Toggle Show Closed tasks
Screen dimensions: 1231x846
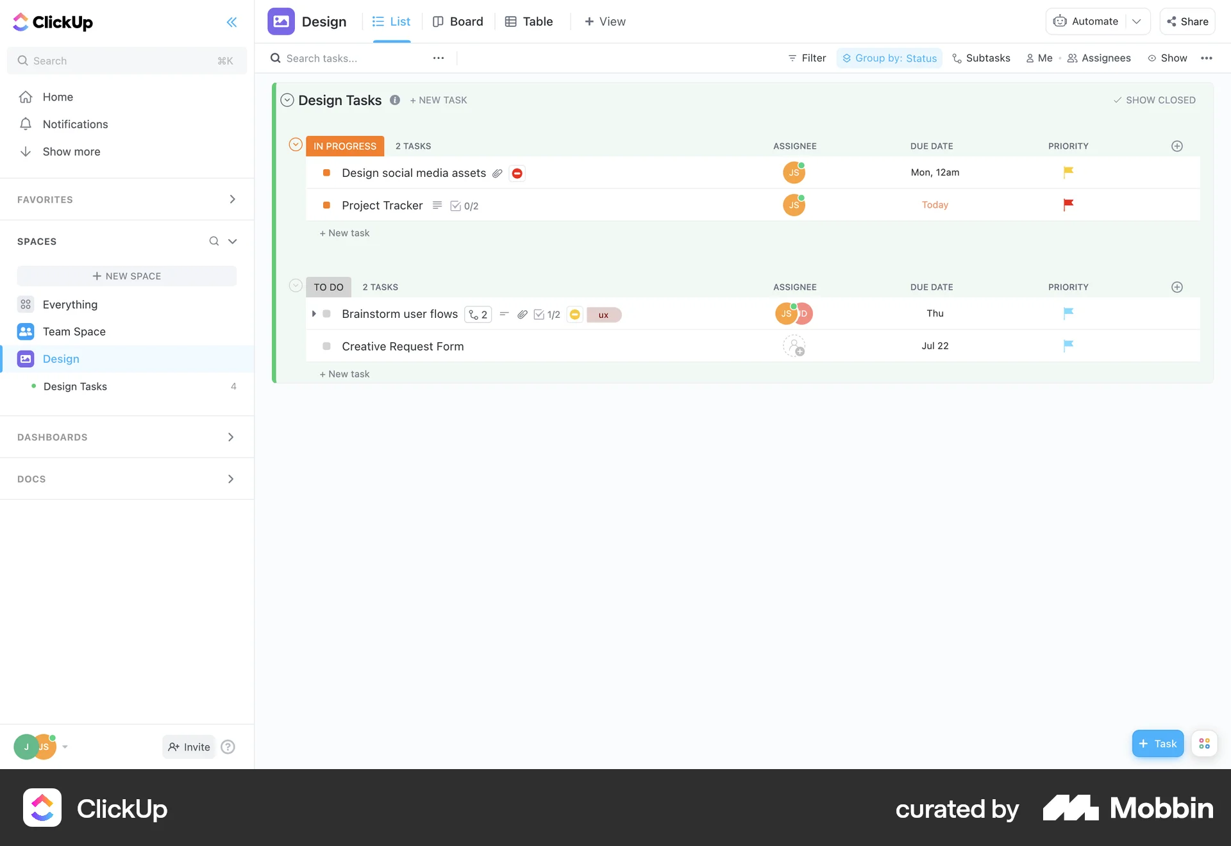[1154, 100]
